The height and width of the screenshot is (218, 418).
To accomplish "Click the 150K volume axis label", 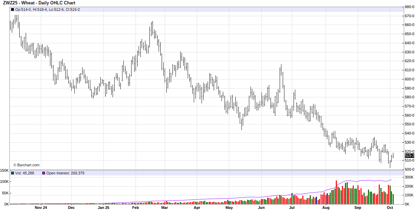I will click(4, 171).
